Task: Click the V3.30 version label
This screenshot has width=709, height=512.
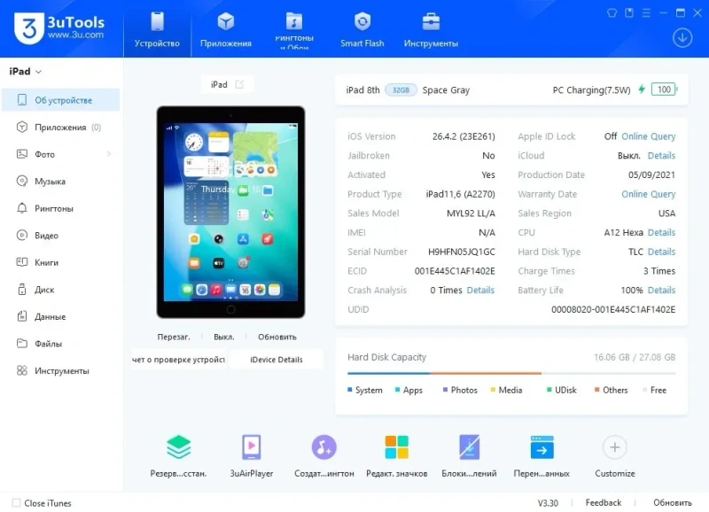Action: pos(548,502)
